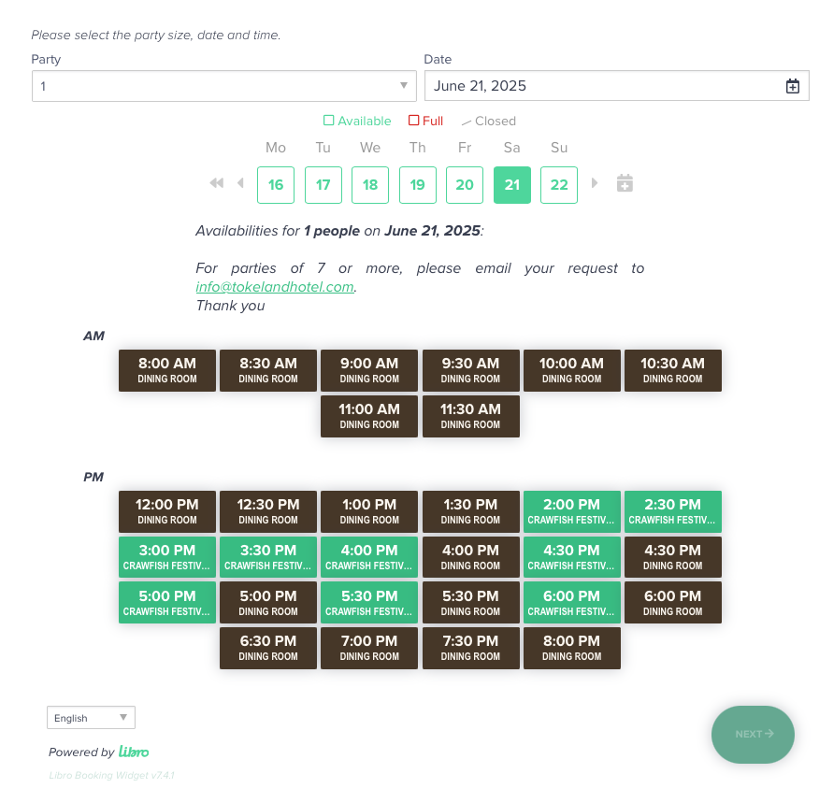Viewport: 819px width, 788px height.
Task: Reserve 8:00 PM Dining Room slot
Action: click(571, 648)
